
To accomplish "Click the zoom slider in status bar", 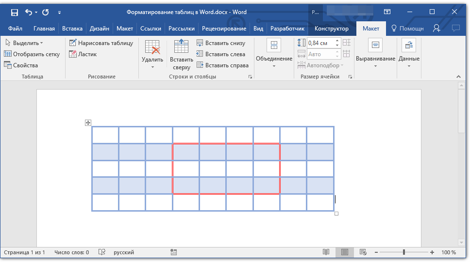I will (x=403, y=252).
